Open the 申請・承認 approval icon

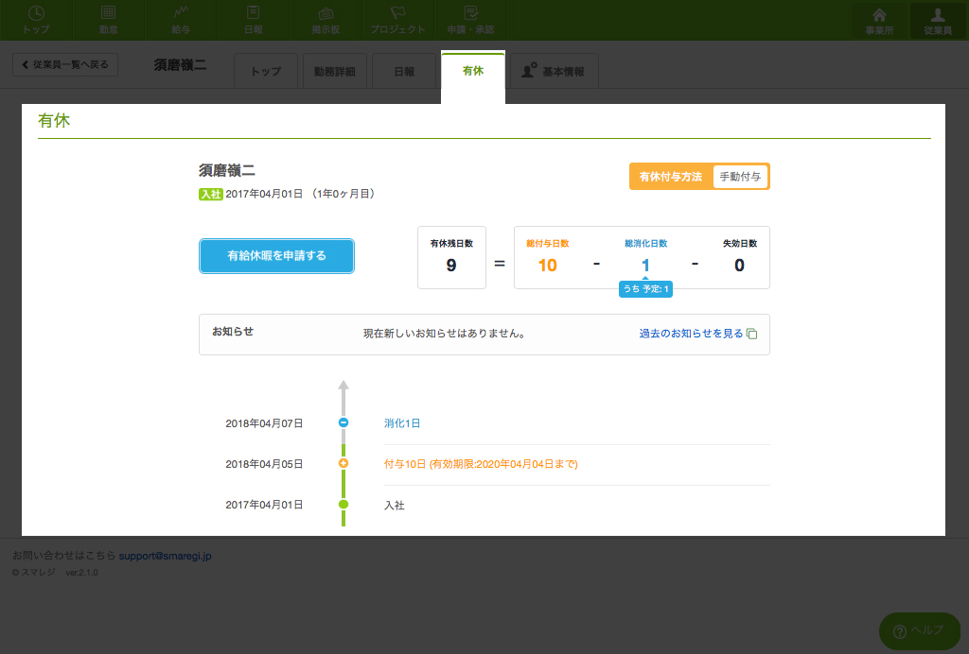click(x=471, y=13)
